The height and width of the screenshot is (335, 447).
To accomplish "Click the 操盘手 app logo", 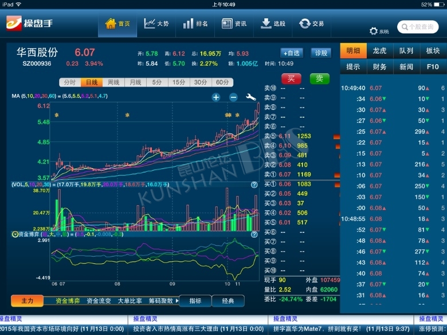I will coord(29,23).
